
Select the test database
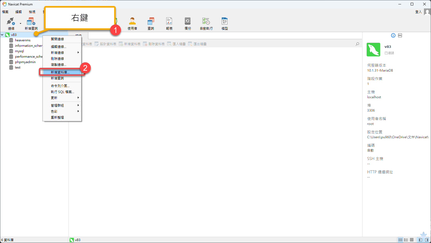tap(18, 67)
